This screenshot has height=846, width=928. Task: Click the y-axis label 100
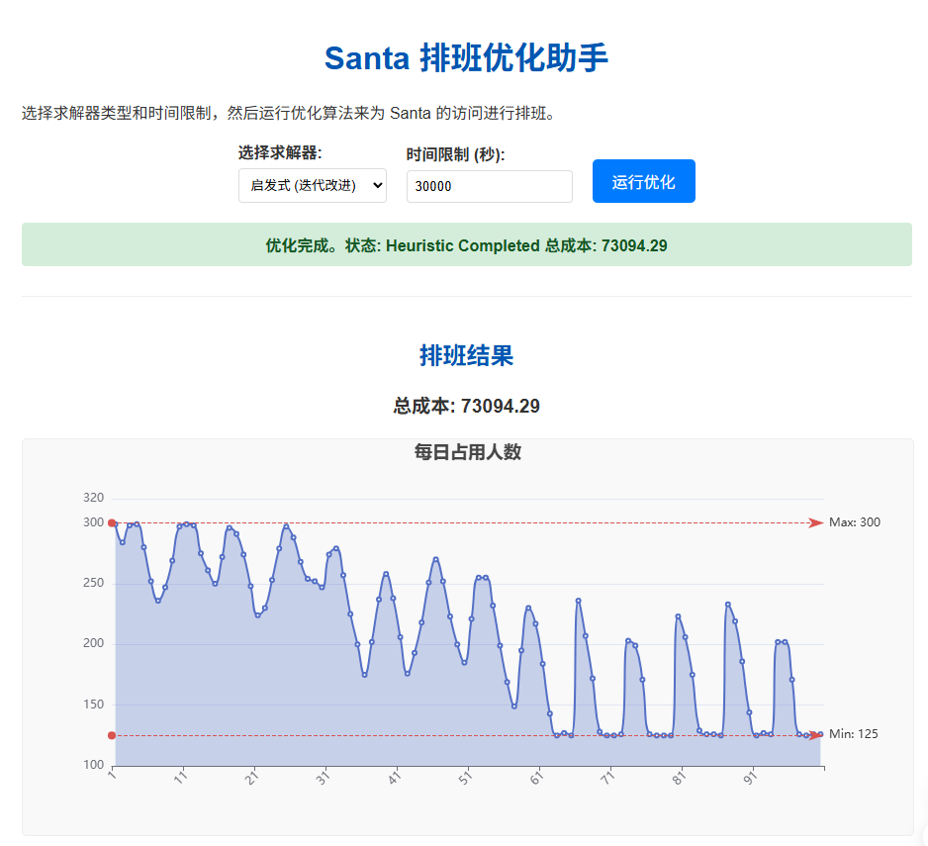[94, 765]
